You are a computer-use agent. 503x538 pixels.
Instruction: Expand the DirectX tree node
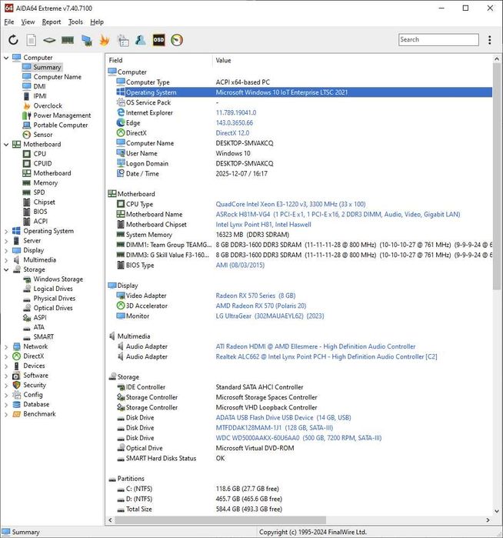tap(6, 356)
